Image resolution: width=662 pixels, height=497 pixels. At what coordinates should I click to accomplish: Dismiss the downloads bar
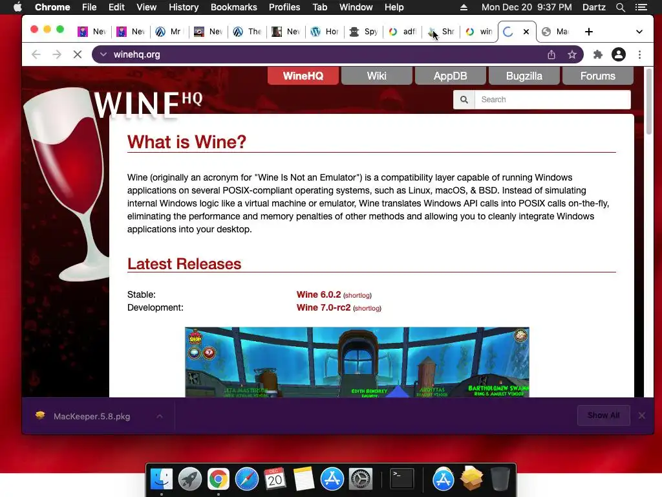coord(642,416)
